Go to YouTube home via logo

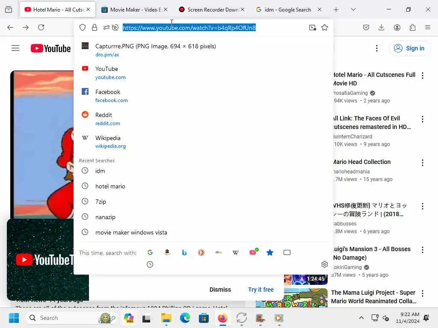[50, 48]
